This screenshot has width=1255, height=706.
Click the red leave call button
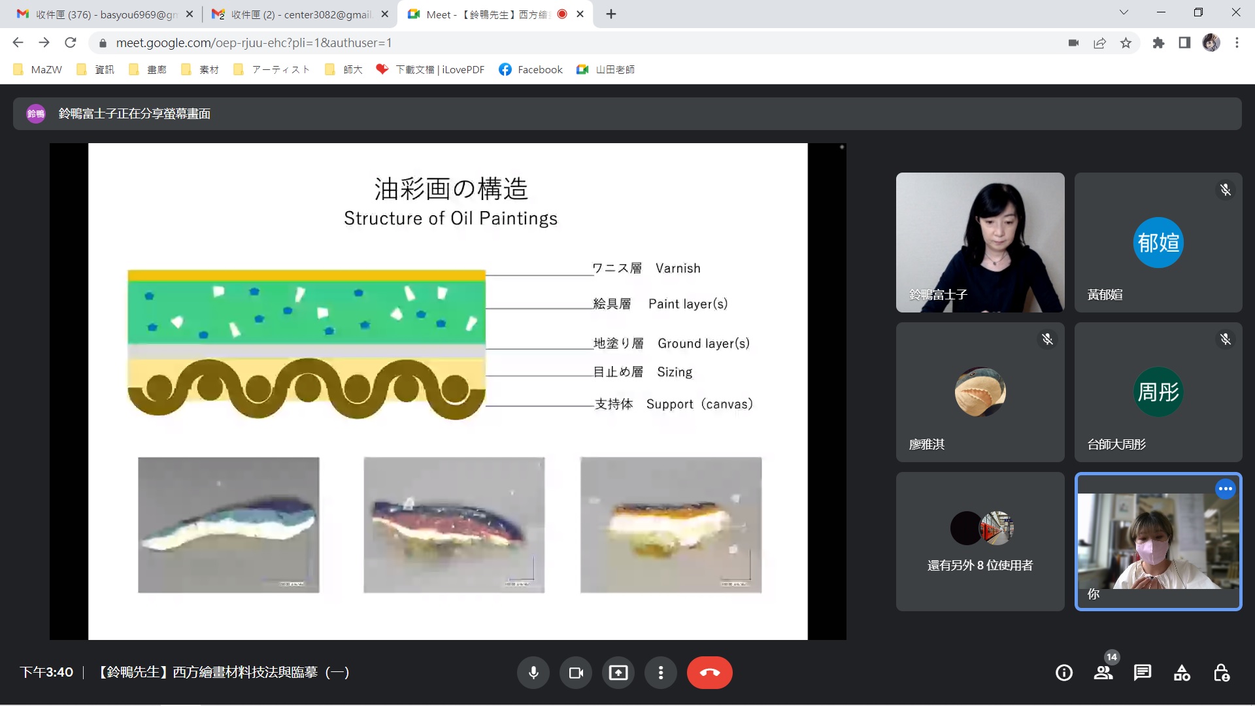tap(709, 673)
